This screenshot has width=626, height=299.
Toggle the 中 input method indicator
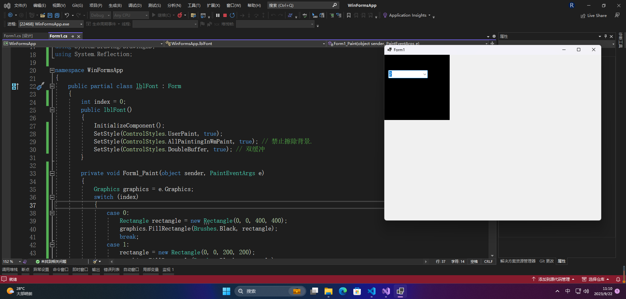click(x=568, y=291)
